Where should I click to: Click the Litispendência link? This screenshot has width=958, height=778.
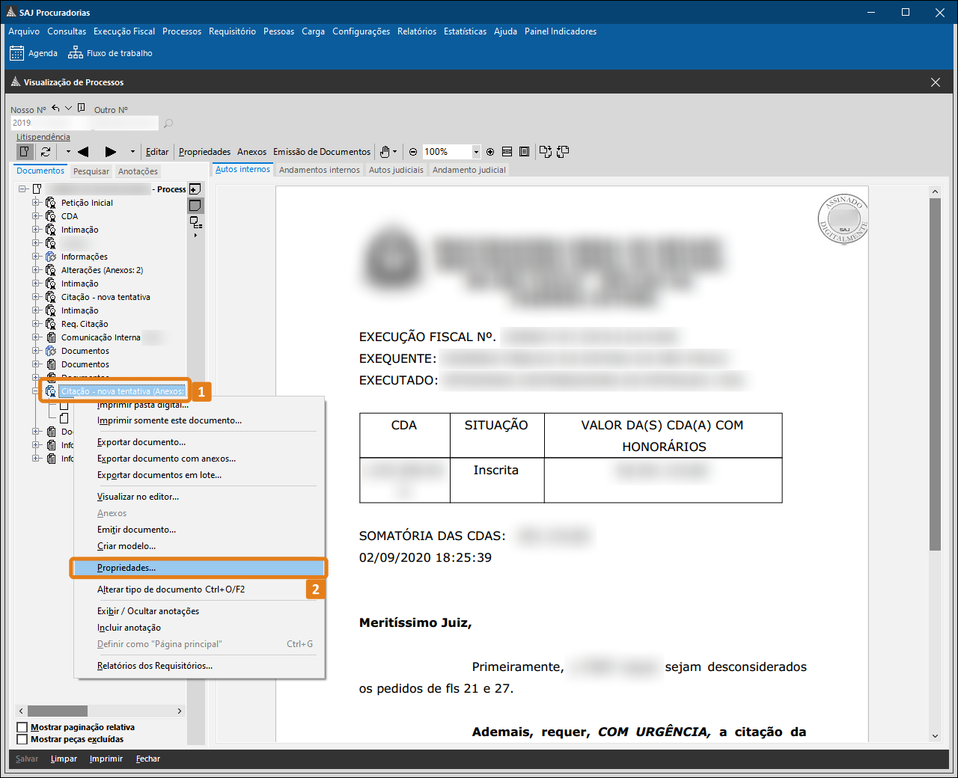tap(43, 137)
